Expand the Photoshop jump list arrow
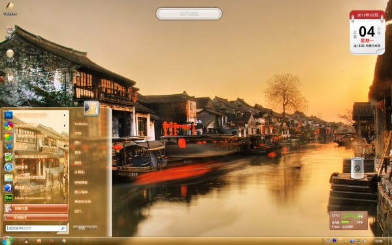392x245 pixels. click(65, 115)
